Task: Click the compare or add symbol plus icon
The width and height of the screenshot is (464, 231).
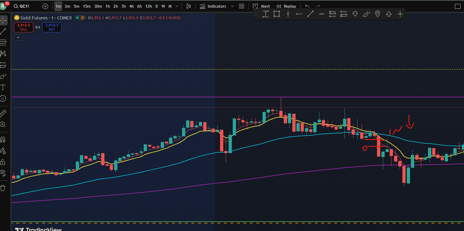Action: pos(45,6)
